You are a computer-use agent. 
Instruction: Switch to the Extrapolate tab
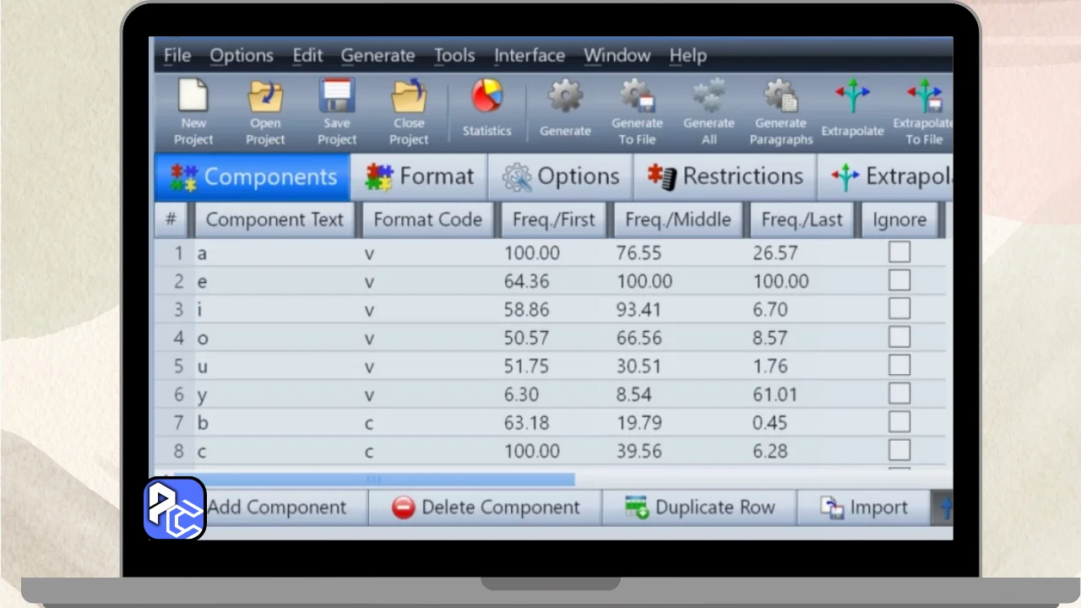(x=886, y=176)
